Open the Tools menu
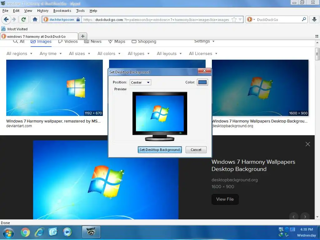 pyautogui.click(x=80, y=11)
